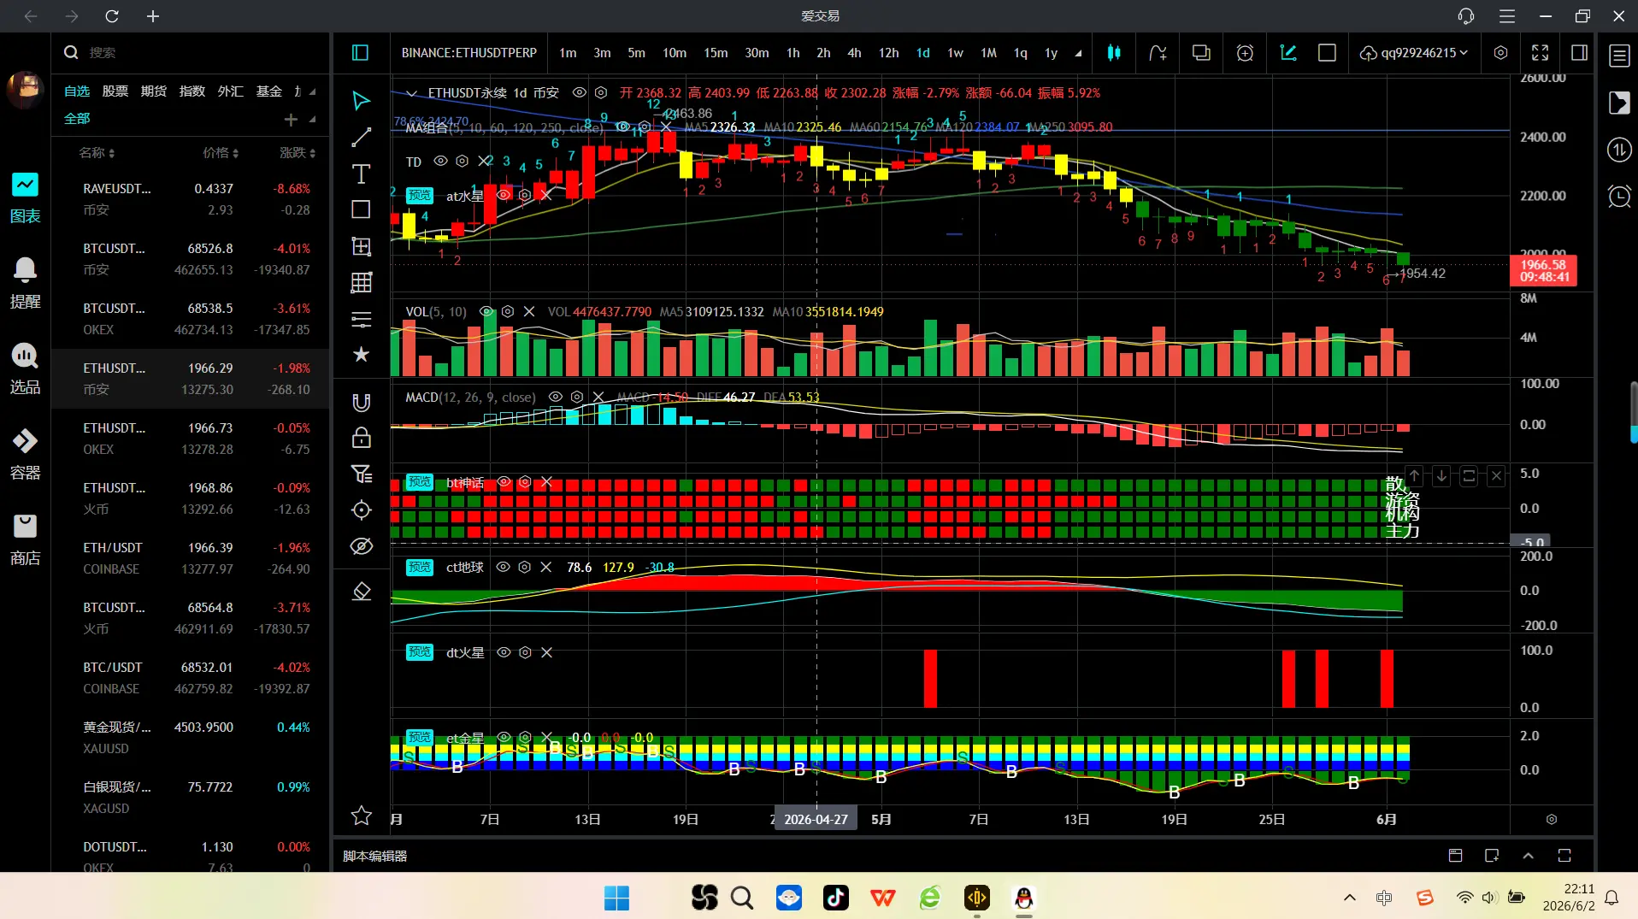Toggle visibility of bt神话 indicator

(x=504, y=482)
